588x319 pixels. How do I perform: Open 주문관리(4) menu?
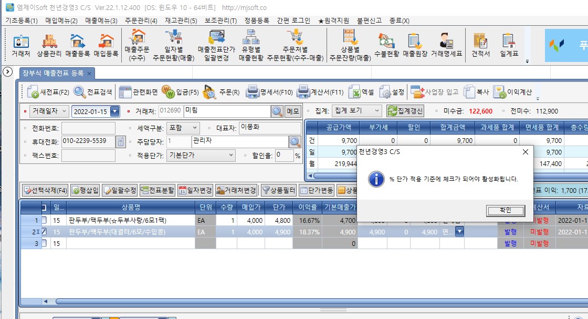[x=141, y=20]
